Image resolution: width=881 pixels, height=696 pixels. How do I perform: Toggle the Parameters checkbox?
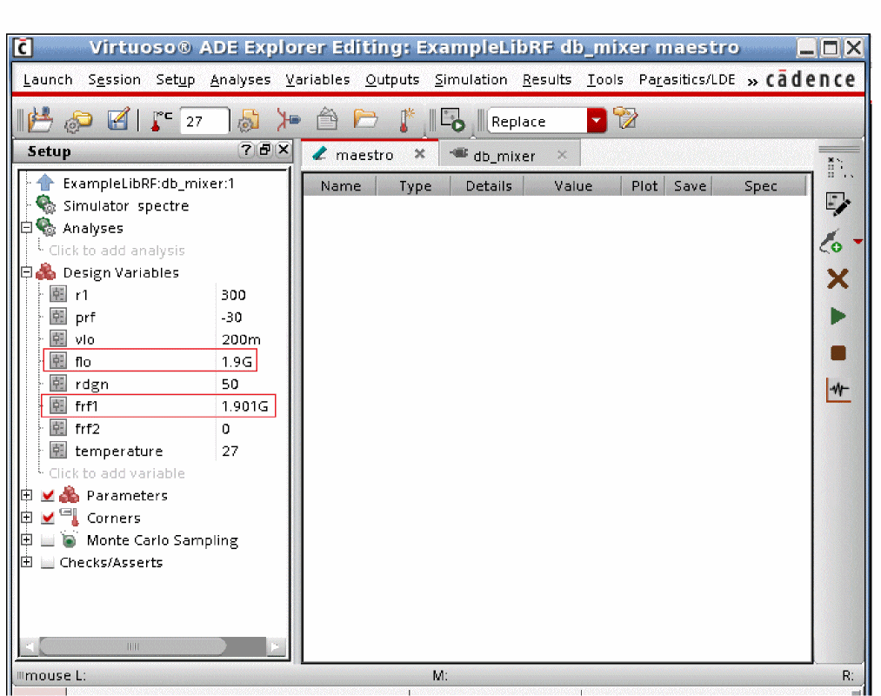(x=48, y=496)
